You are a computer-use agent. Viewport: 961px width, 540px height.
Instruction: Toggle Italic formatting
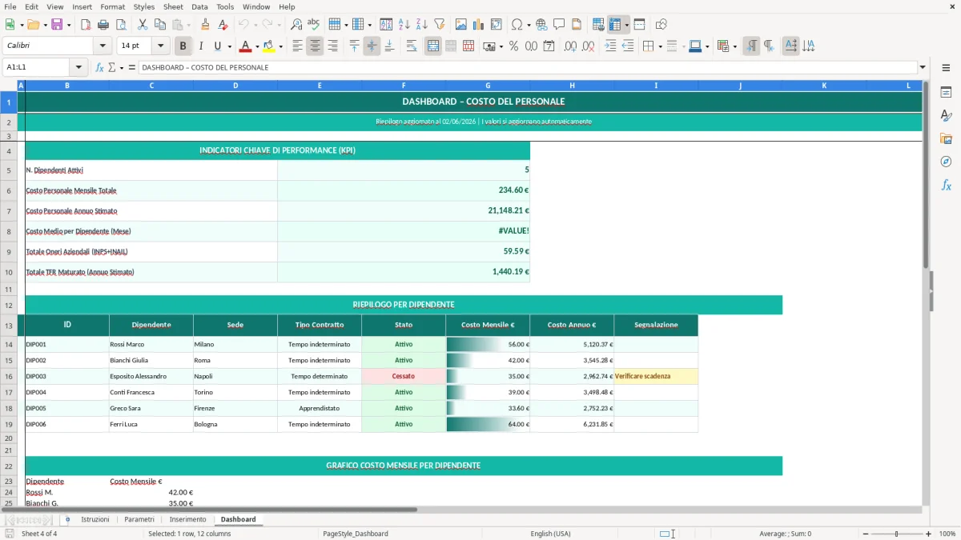[200, 46]
